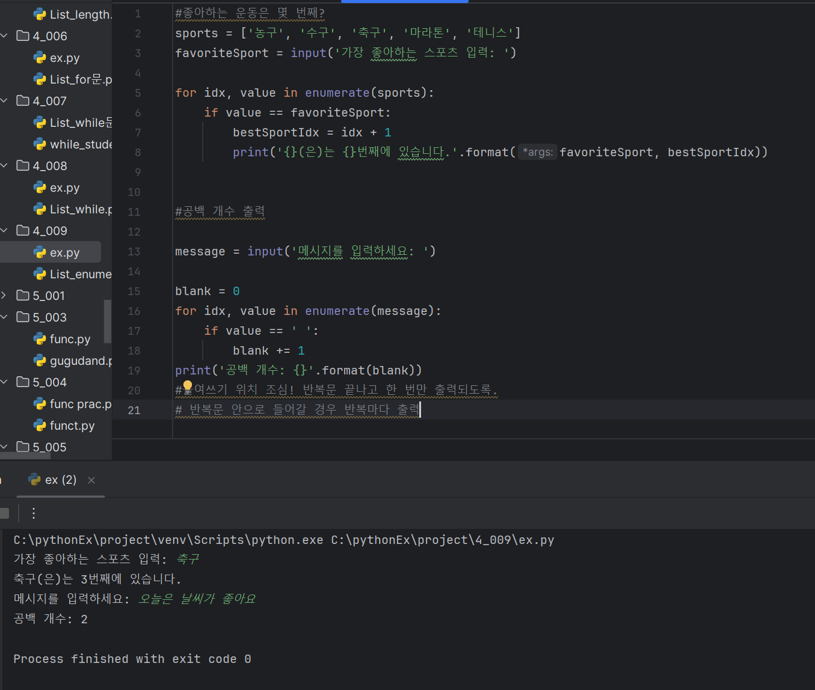Screen dimensions: 815x690
Task: Click the 'blank += 1' code line
Action: coord(269,350)
